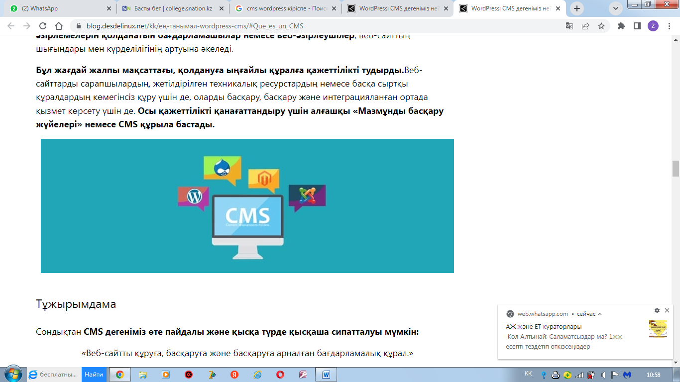Screen dimensions: 680x382
Task: Open the profile avatar Z
Action: point(653,26)
